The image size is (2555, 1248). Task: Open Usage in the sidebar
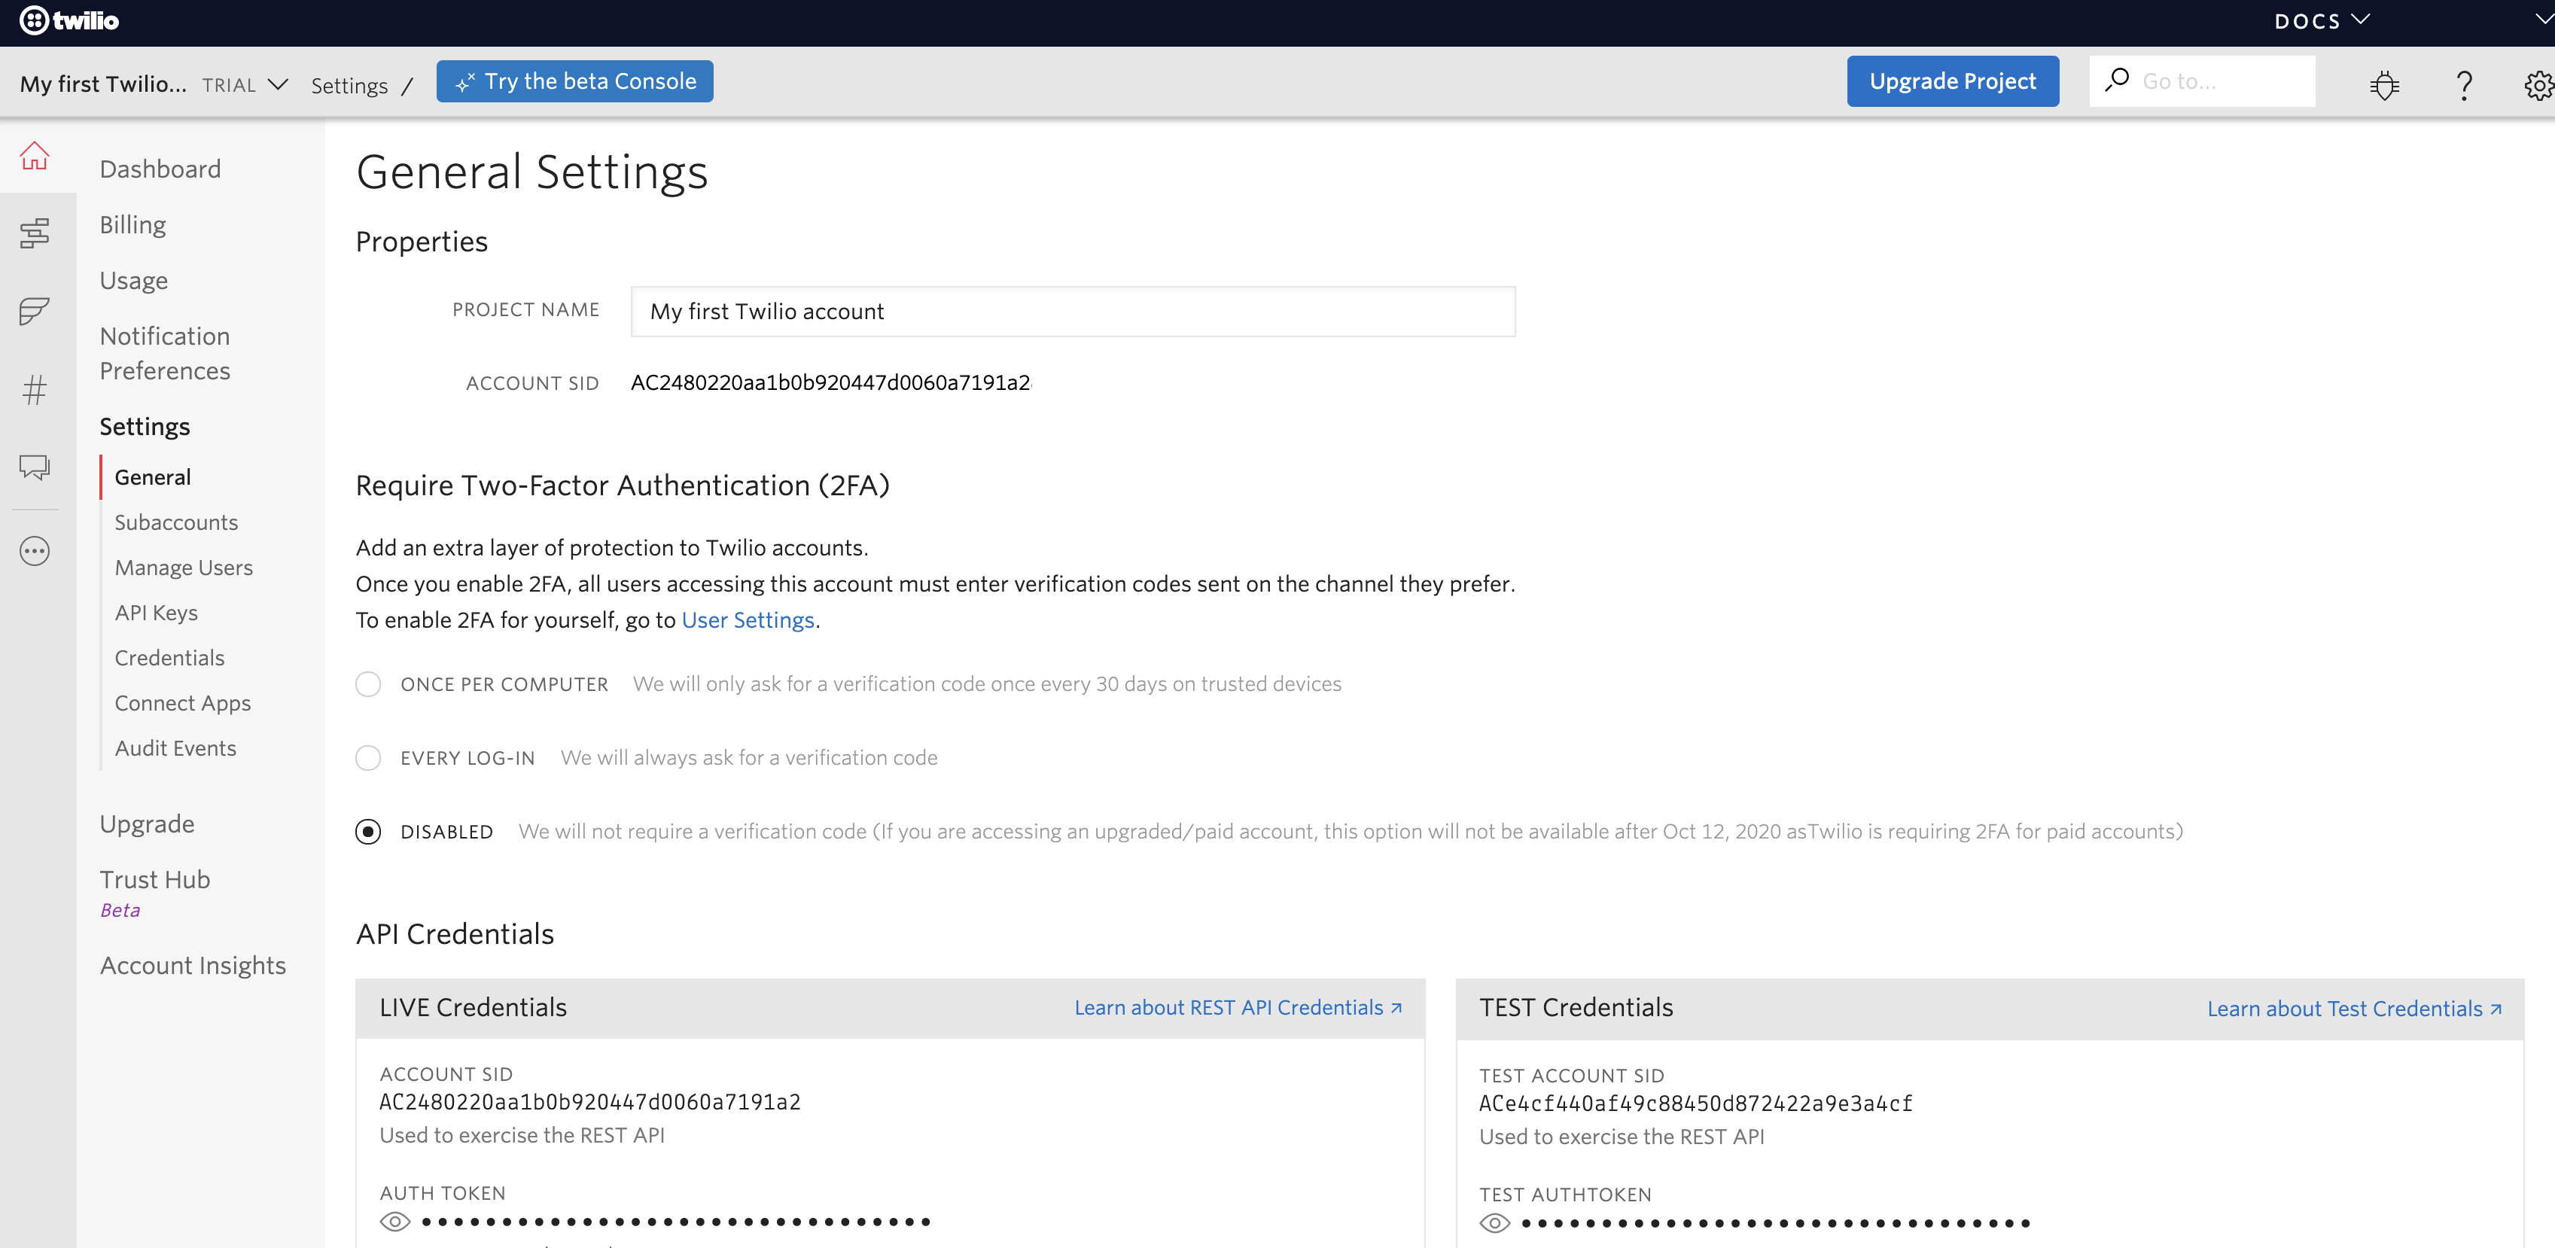(134, 281)
